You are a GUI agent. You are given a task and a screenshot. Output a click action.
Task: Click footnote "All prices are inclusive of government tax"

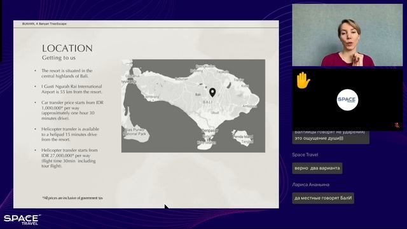click(x=72, y=198)
